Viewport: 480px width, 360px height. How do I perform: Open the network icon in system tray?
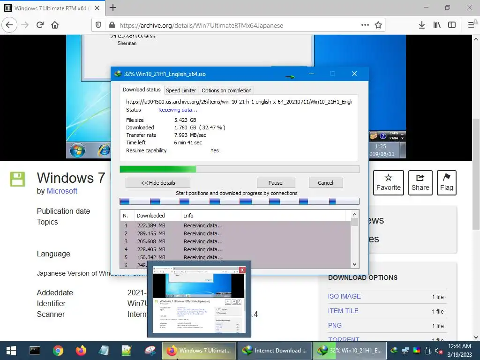pyautogui.click(x=405, y=351)
